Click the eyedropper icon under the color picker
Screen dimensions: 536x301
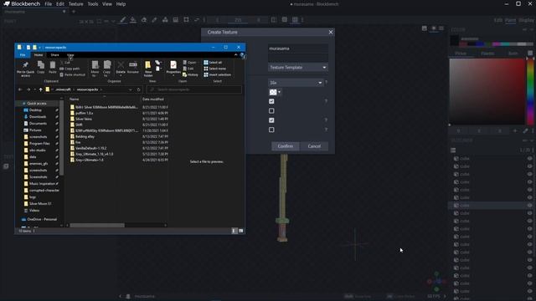point(525,130)
